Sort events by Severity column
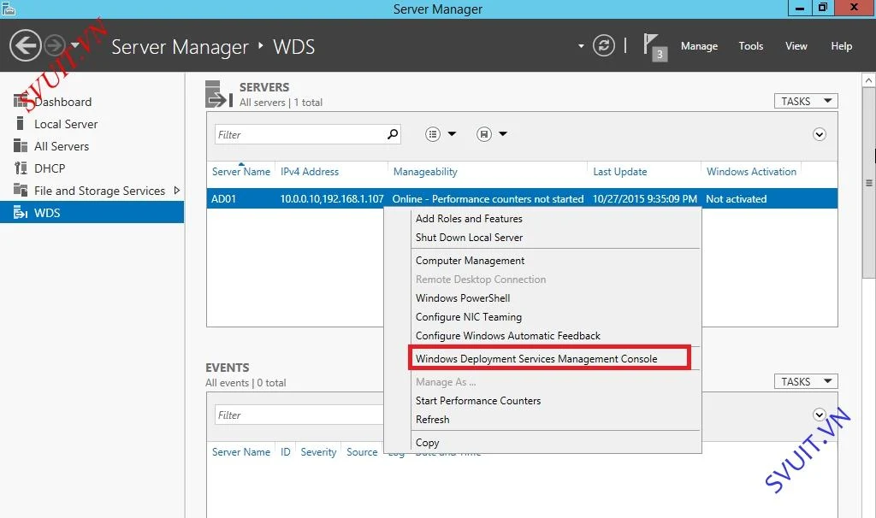 point(318,451)
